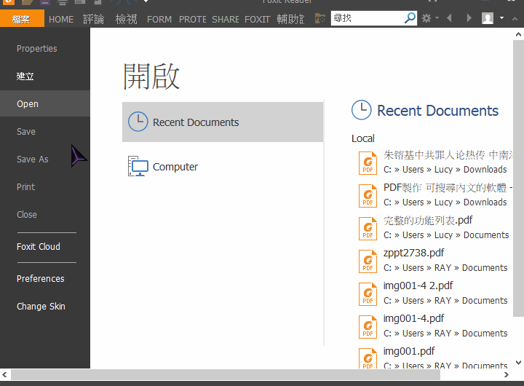Open the 檢視 view tab
The width and height of the screenshot is (524, 386).
(126, 19)
